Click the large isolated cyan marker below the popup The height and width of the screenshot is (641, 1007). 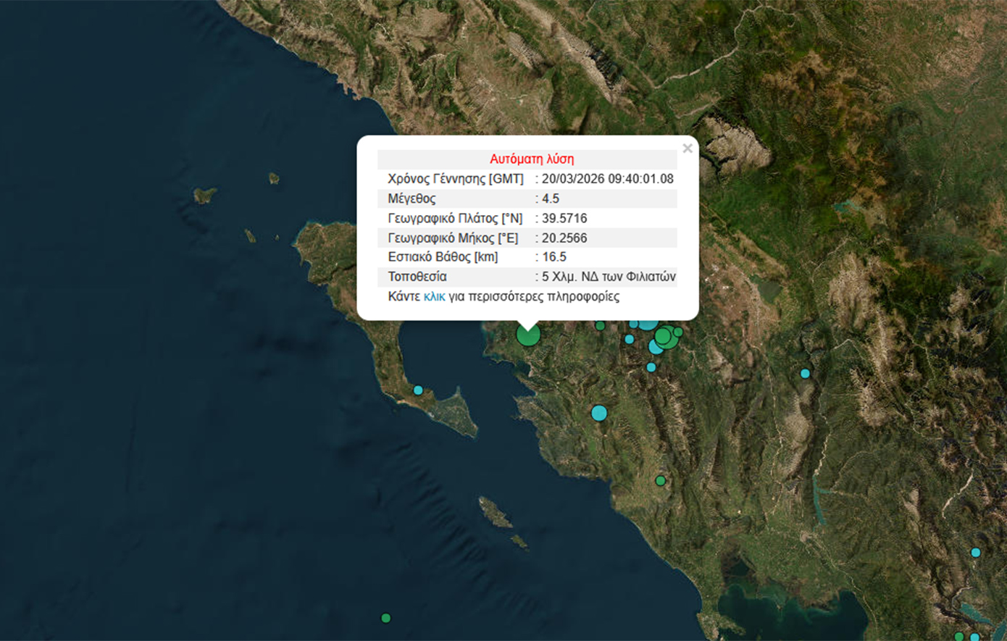[598, 413]
